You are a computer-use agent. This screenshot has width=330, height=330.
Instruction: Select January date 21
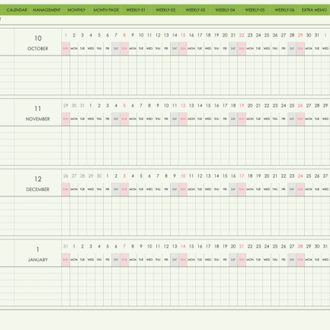[x=242, y=246]
